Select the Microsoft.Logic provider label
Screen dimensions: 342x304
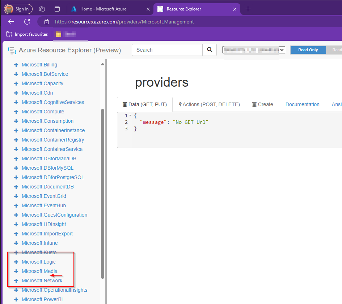[39, 262]
